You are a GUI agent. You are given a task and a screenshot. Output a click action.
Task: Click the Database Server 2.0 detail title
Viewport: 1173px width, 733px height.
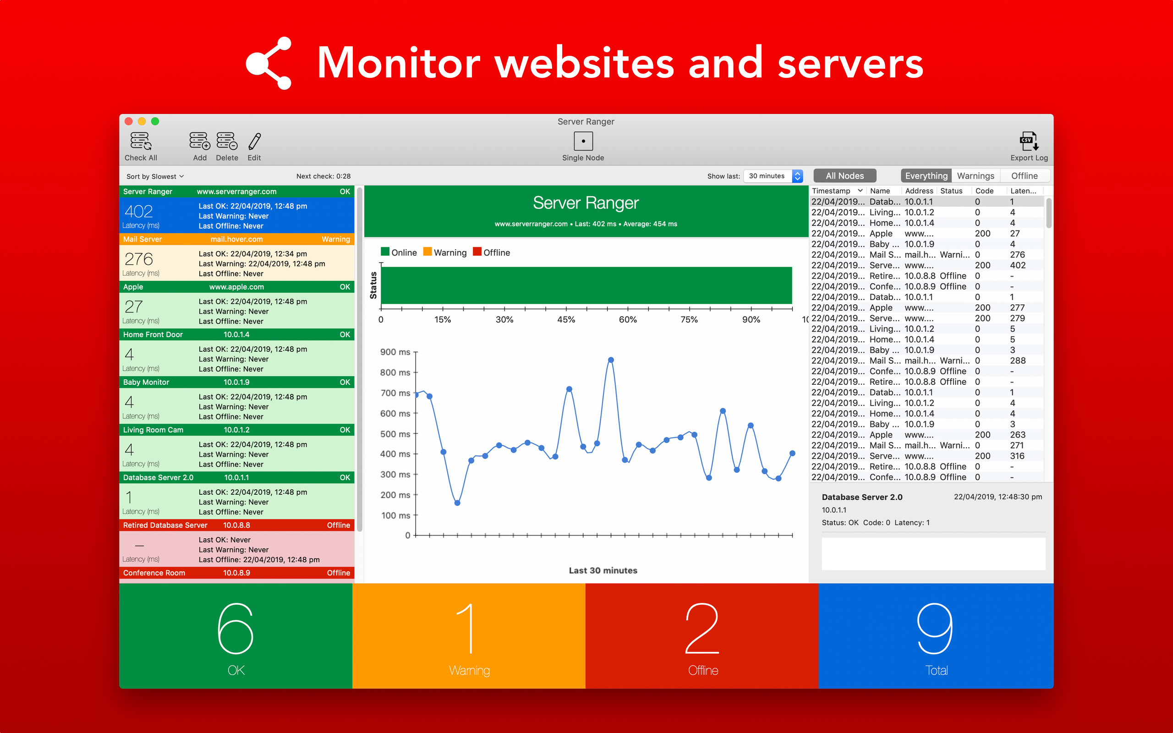(x=862, y=498)
